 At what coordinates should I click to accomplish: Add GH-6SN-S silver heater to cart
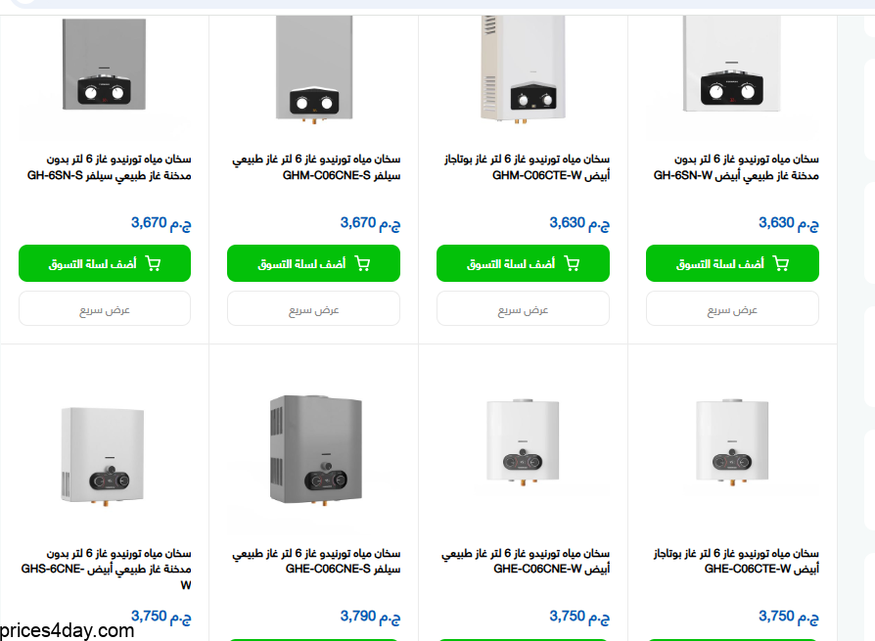[105, 263]
